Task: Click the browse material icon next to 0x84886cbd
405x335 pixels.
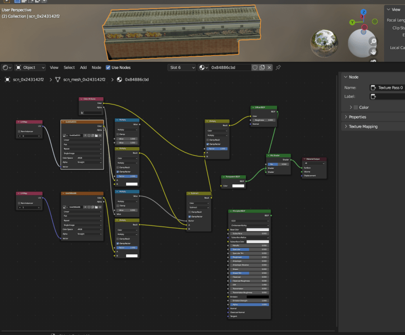Action: coord(201,67)
